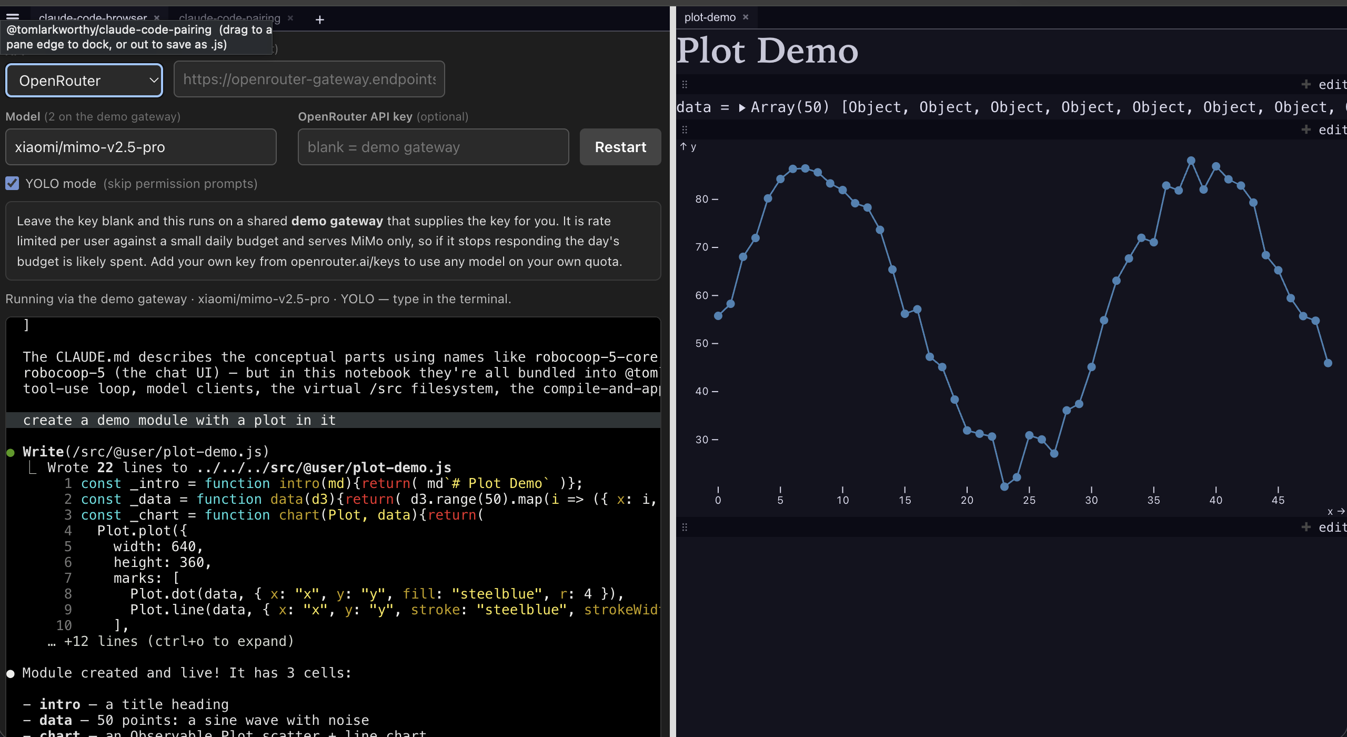Switch to the claude-code-pairing tab

point(229,18)
